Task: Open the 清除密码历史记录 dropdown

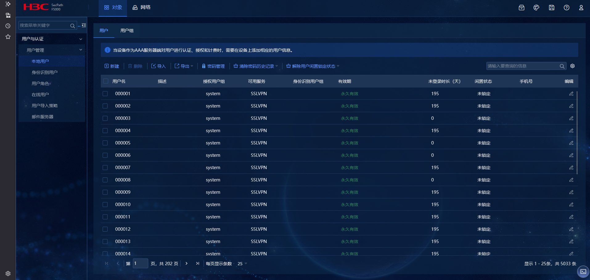Action: tap(256, 66)
